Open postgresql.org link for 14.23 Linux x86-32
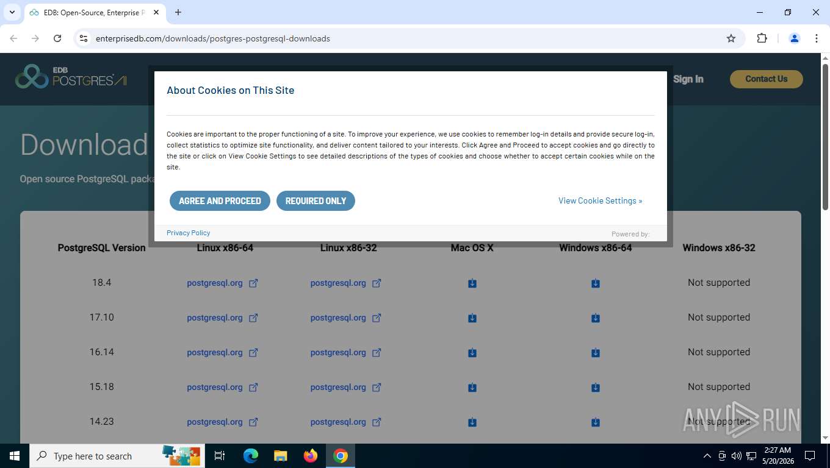Viewport: 830px width, 468px height. (x=338, y=422)
